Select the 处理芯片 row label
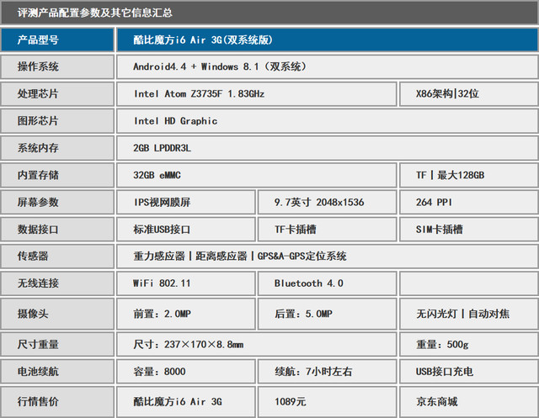Screen dimensions: 539x418 (x=57, y=93)
